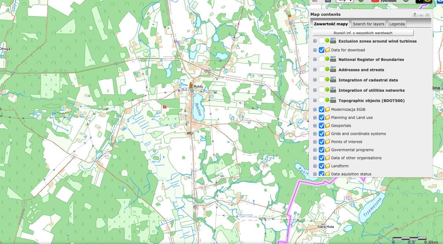443x244 pixels.
Task: Click the folder icon beside Points of interest
Action: 328,142
